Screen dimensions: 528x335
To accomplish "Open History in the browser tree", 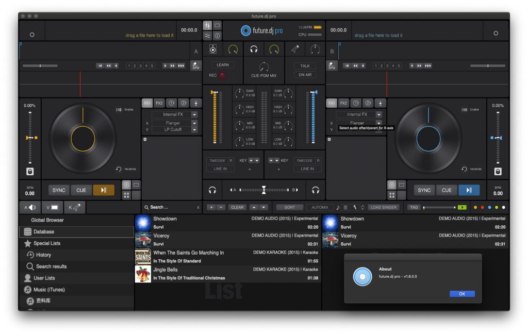I will [77, 255].
